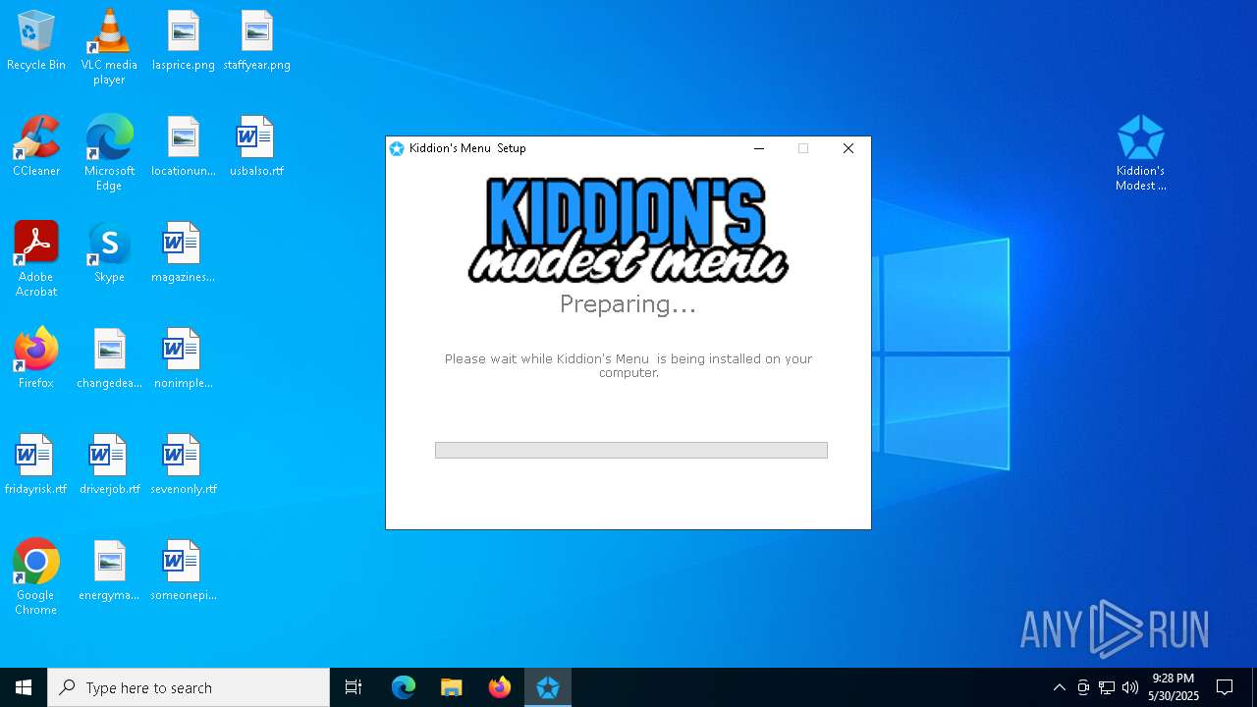Screen dimensions: 1257x707
Task: Select the nonimple... Word document
Action: coord(184,358)
